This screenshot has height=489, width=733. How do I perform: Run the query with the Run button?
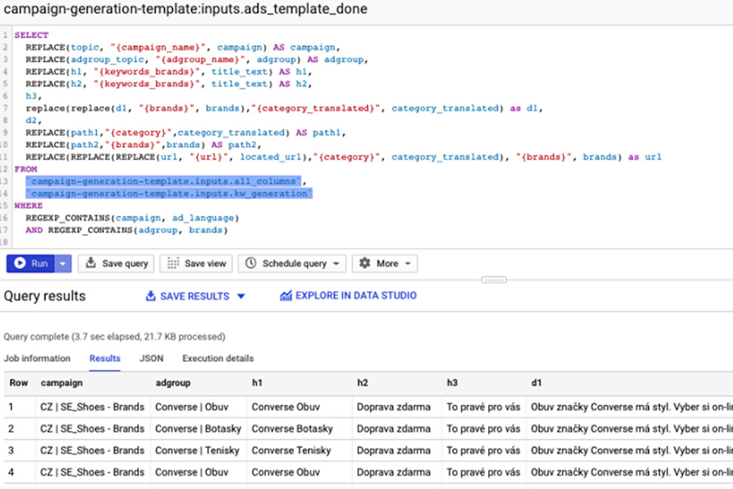(x=30, y=264)
